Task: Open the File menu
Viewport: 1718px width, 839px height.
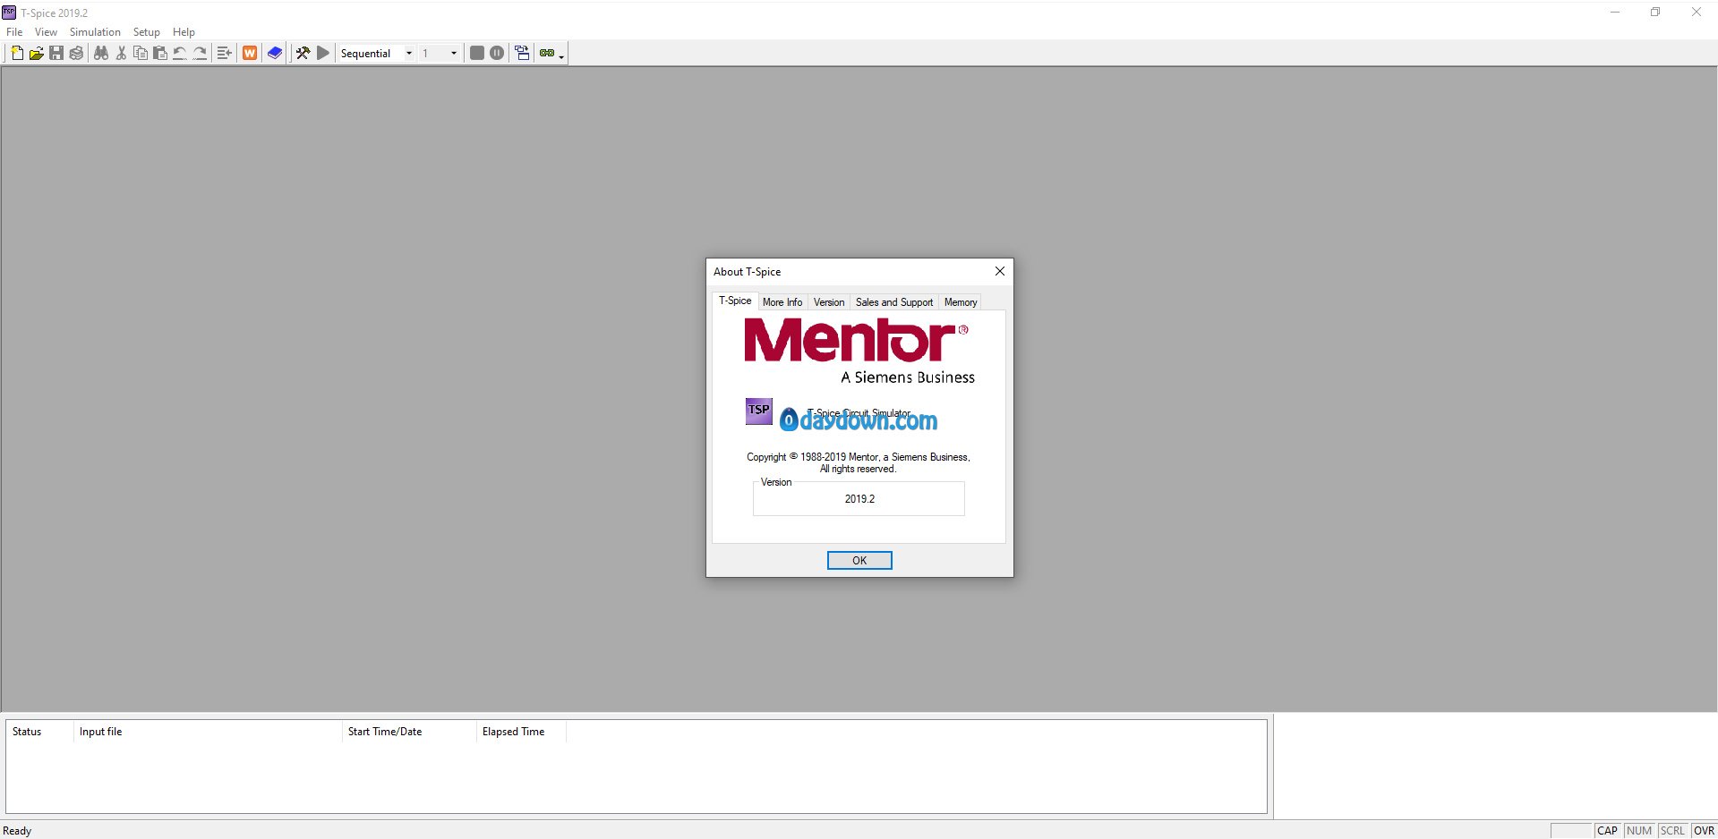Action: (14, 32)
